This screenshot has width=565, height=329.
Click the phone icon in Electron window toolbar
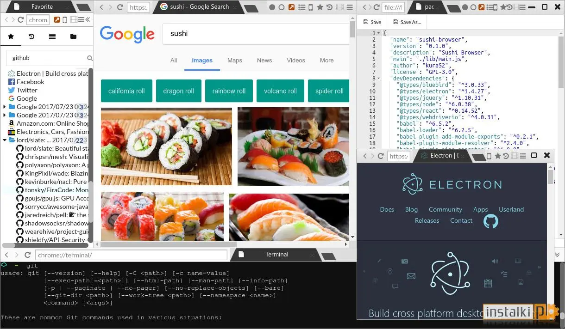(x=489, y=156)
